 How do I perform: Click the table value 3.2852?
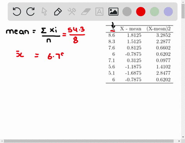click(x=163, y=35)
